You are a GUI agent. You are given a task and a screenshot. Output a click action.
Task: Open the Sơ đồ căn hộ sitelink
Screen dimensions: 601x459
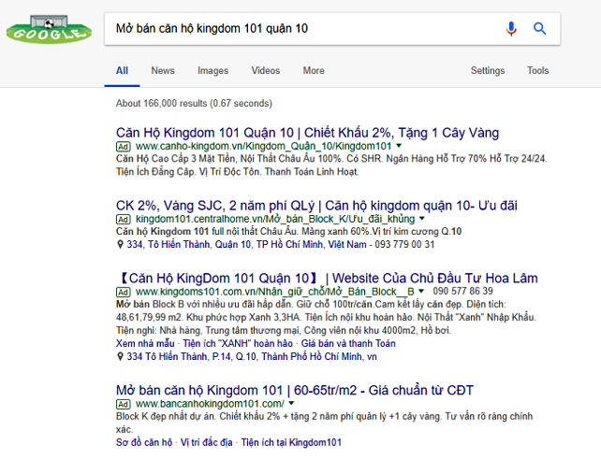pos(144,442)
